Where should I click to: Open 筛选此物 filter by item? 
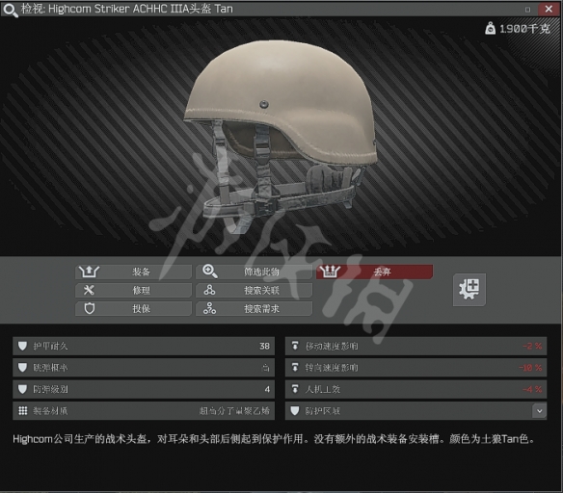(x=254, y=272)
